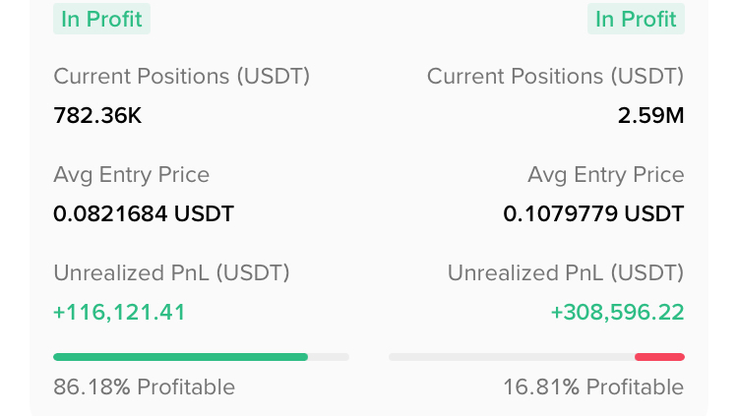Click the In Profit badge above 2.59M
This screenshot has width=738, height=416.
[636, 19]
